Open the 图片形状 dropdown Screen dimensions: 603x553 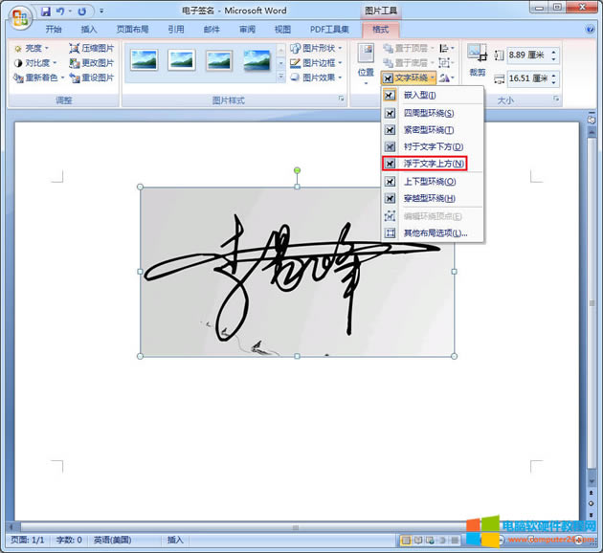(316, 48)
